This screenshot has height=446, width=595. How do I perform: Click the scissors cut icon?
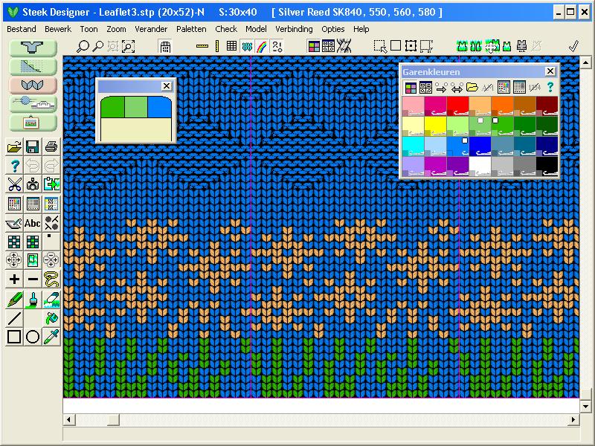click(x=14, y=184)
